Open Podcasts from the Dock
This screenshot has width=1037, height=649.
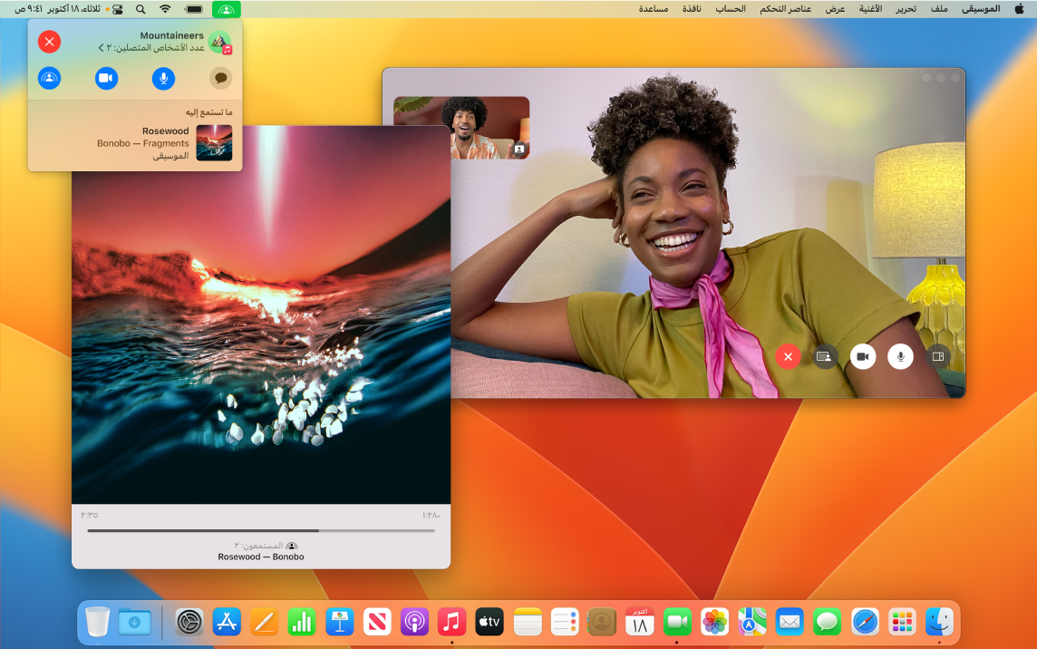tap(414, 622)
